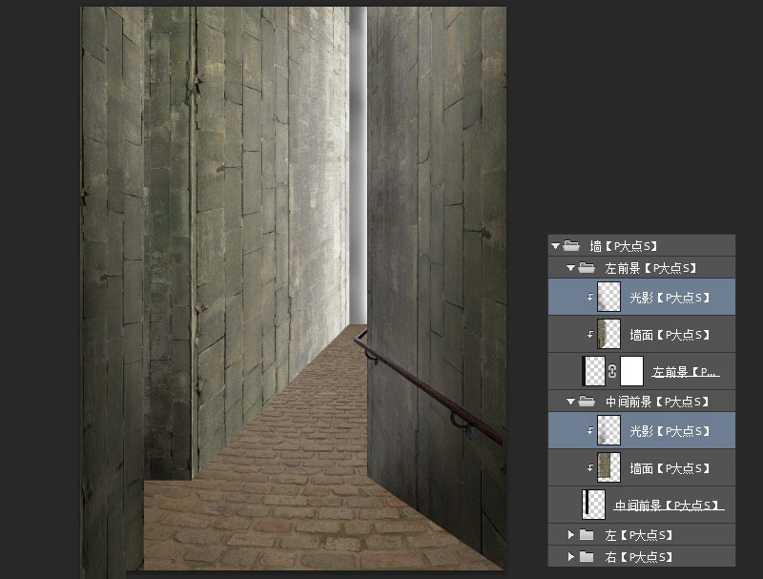This screenshot has height=579, width=763.
Task: Click the 左【P大点S】 group name
Action: click(x=639, y=536)
